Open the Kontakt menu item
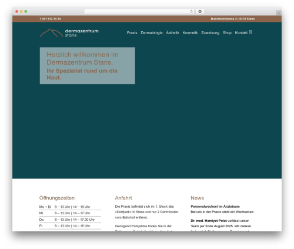 [x=241, y=33]
